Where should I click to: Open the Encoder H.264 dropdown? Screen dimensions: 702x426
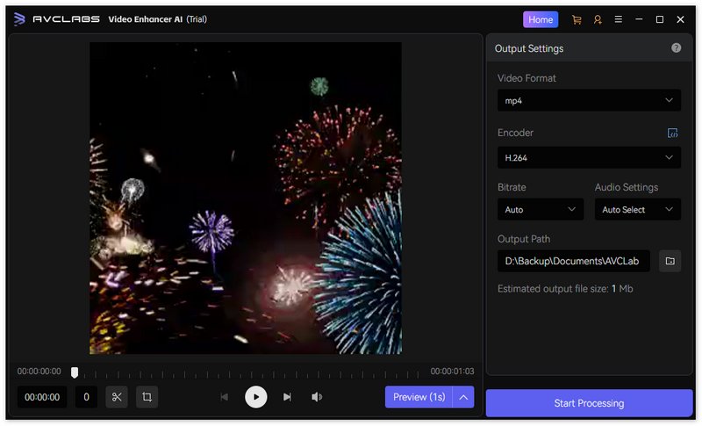point(589,158)
